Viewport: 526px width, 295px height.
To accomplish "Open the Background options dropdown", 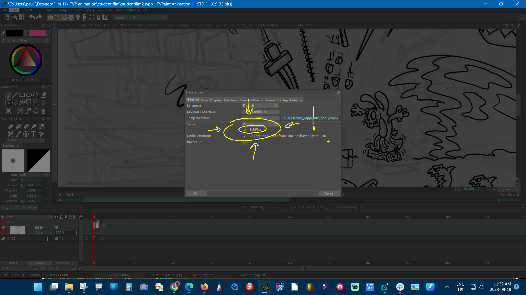I will [x=35, y=268].
